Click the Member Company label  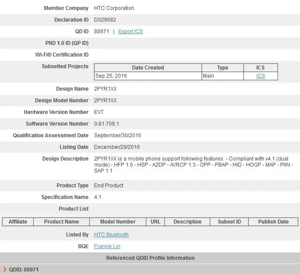pos(66,8)
